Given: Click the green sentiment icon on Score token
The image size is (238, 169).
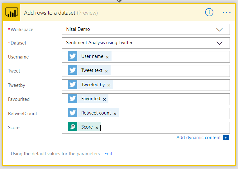Looking at the screenshot, I should click(x=73, y=127).
